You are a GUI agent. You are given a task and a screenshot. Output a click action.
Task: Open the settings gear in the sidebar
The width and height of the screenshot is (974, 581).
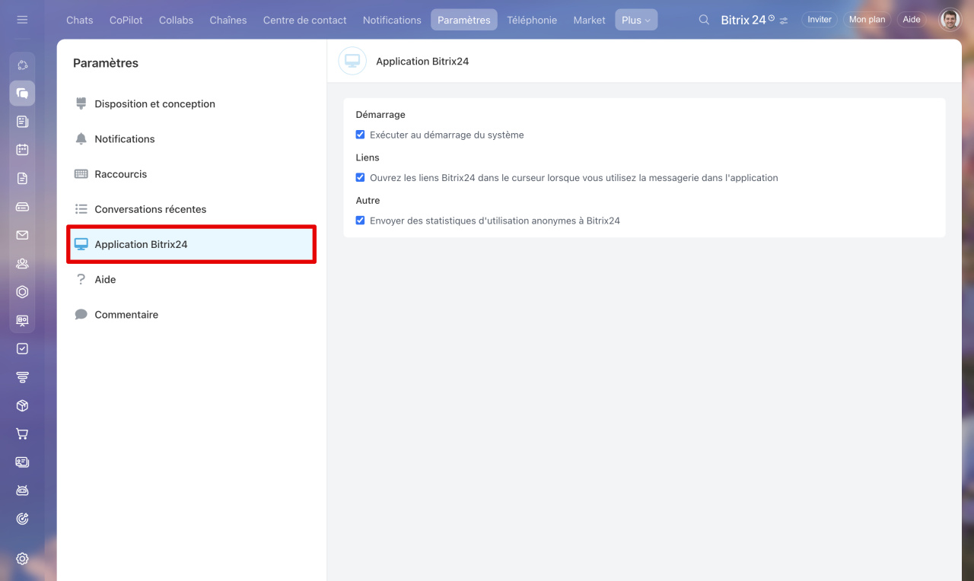pos(22,559)
